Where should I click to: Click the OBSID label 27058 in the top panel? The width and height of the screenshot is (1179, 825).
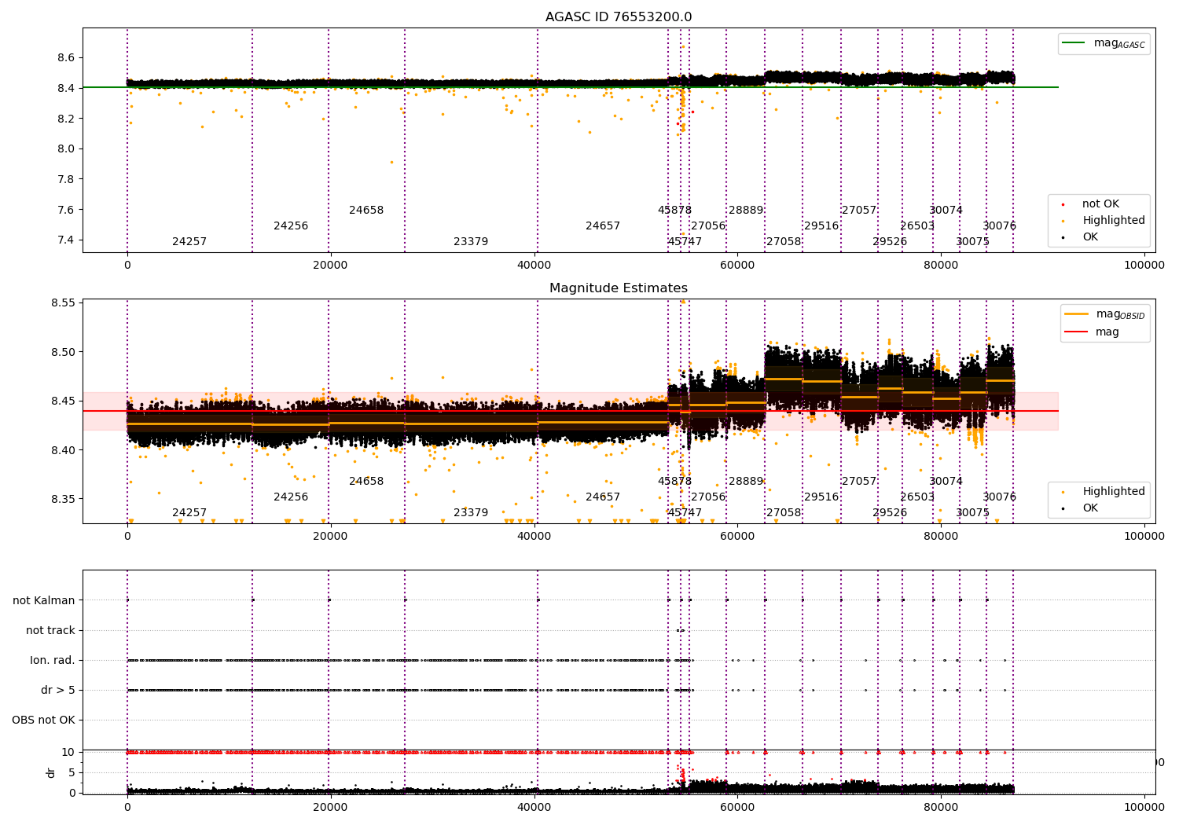[x=784, y=242]
